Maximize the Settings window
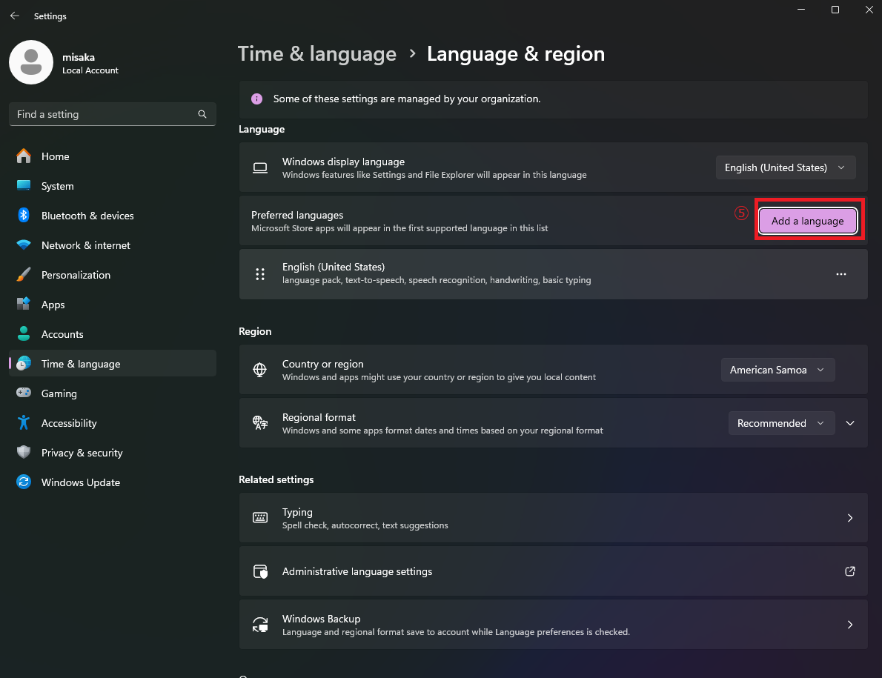882x678 pixels. pos(835,10)
